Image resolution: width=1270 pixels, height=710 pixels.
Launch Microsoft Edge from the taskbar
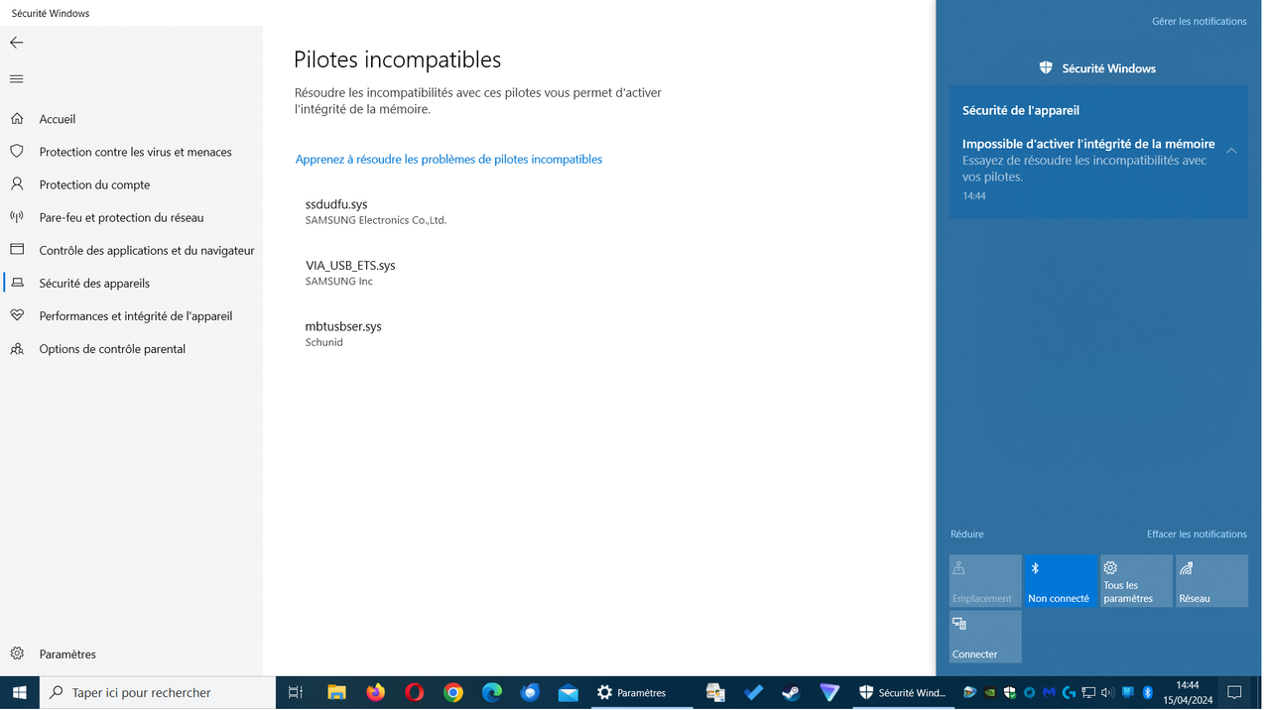pyautogui.click(x=491, y=693)
